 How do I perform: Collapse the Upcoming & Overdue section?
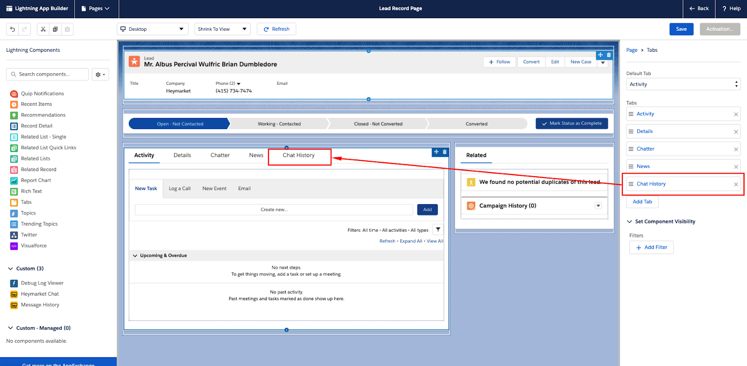135,256
